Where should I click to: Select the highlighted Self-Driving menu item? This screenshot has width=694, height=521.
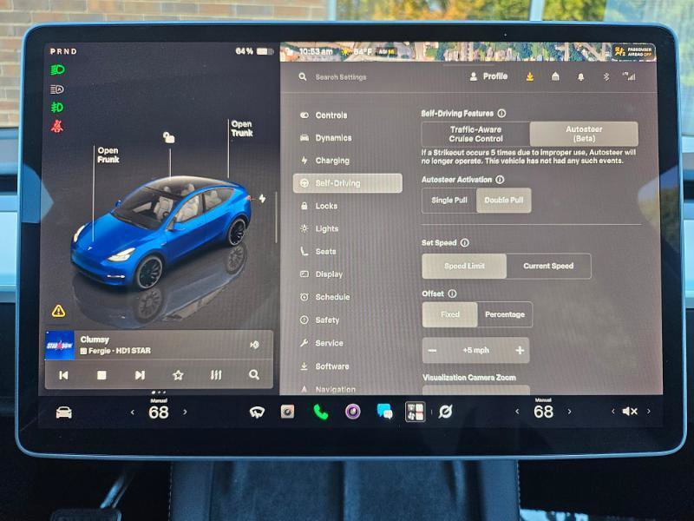348,183
